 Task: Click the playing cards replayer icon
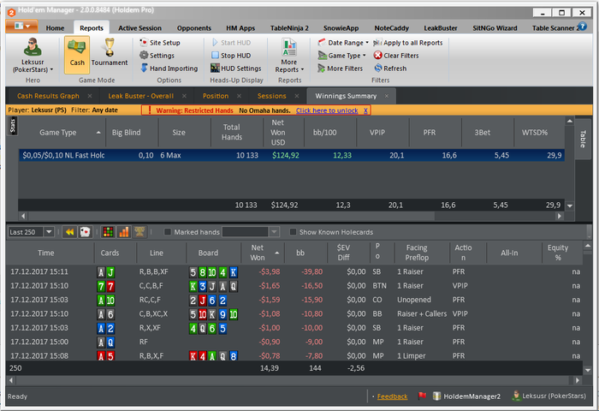(x=85, y=232)
